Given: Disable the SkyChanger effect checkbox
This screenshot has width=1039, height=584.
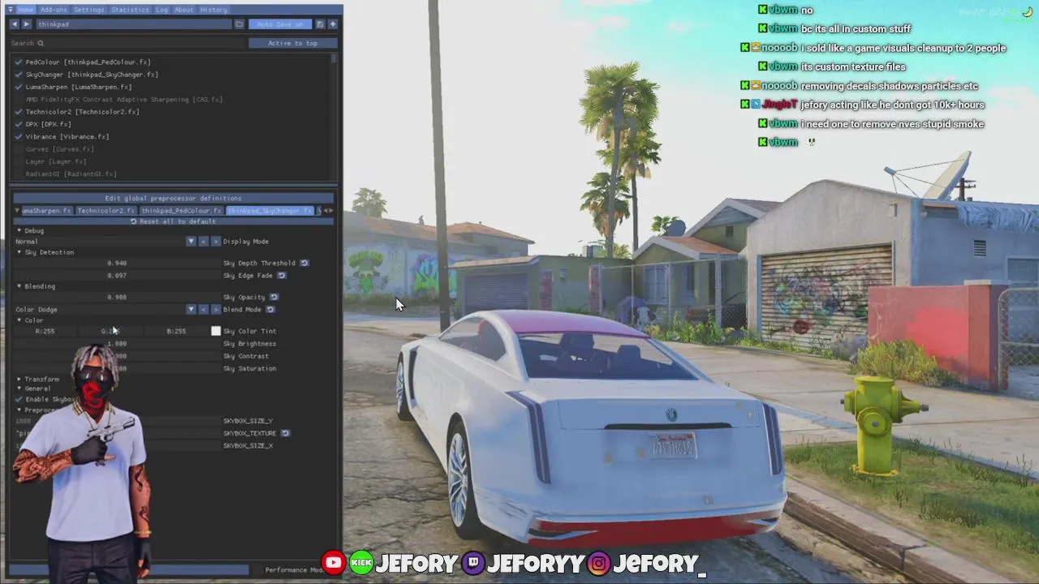Looking at the screenshot, I should (x=19, y=75).
